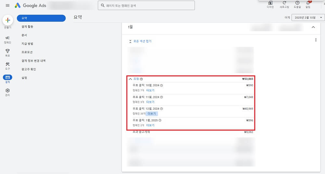Click 더보기 for 캠페인 20개
This screenshot has height=174, width=325.
pyautogui.click(x=152, y=114)
